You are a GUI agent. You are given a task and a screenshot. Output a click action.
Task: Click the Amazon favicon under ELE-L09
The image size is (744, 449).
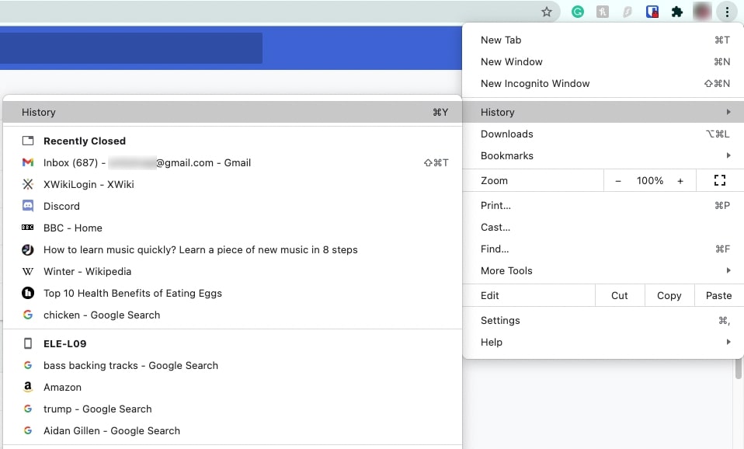[x=28, y=387]
